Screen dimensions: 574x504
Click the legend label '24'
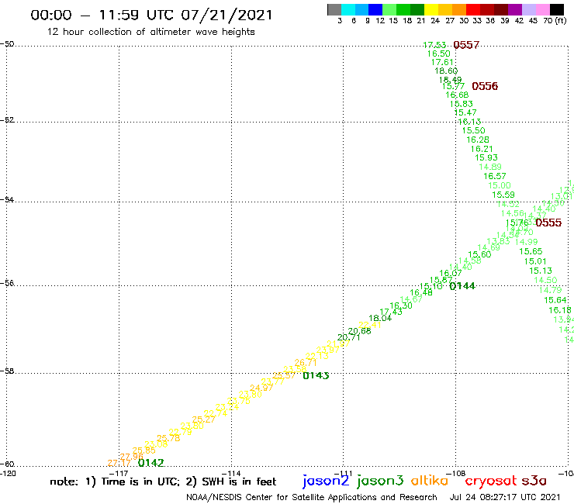pos(435,20)
